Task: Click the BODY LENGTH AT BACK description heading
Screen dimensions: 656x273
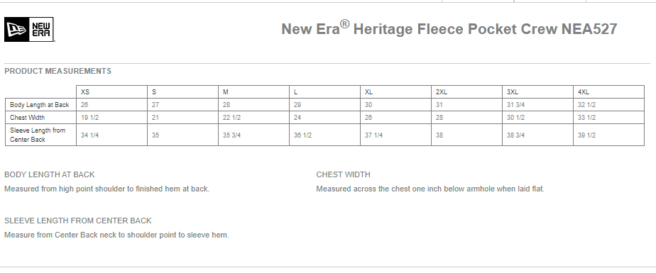Action: [x=50, y=174]
